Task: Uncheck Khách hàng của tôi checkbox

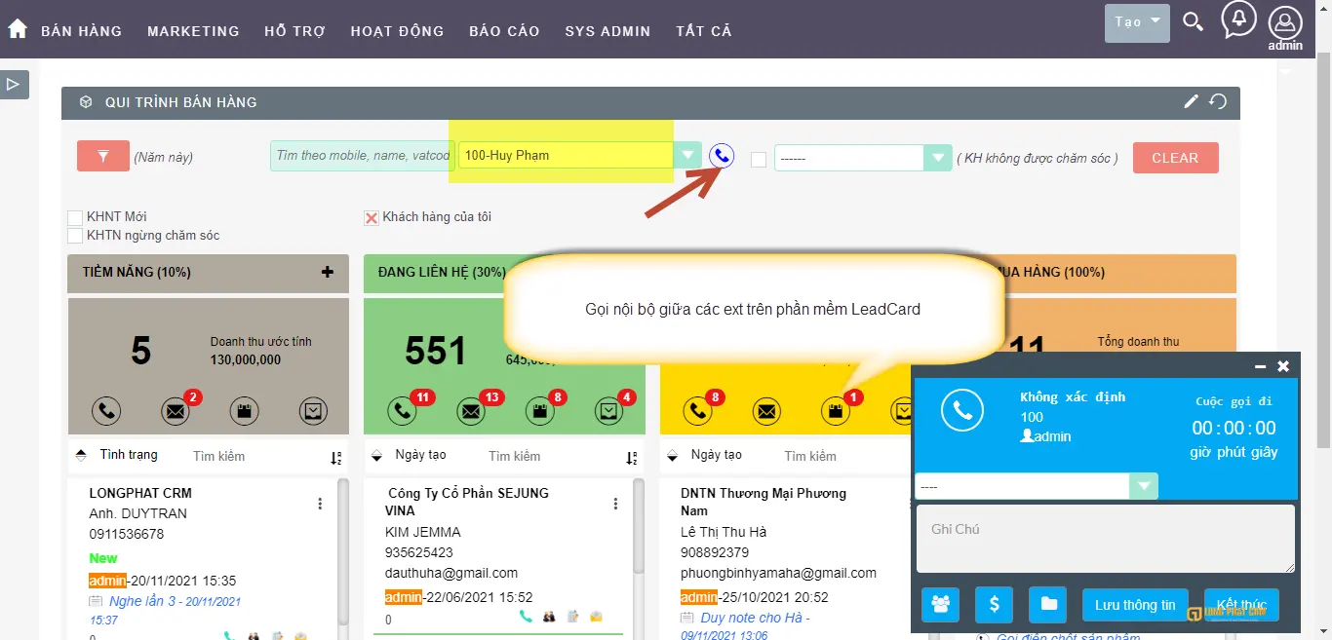Action: [371, 216]
